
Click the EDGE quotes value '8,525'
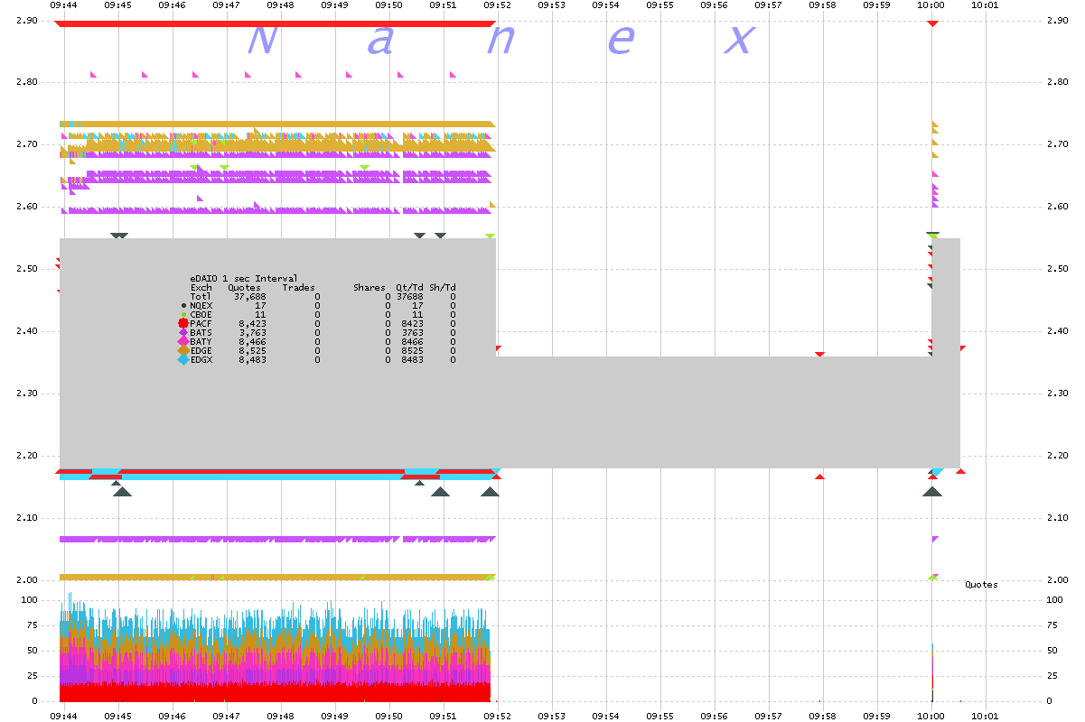(x=253, y=350)
